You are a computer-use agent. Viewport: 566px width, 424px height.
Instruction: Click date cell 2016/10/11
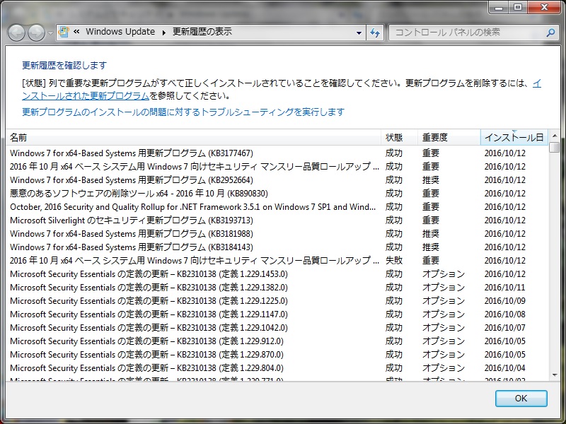pyautogui.click(x=504, y=288)
